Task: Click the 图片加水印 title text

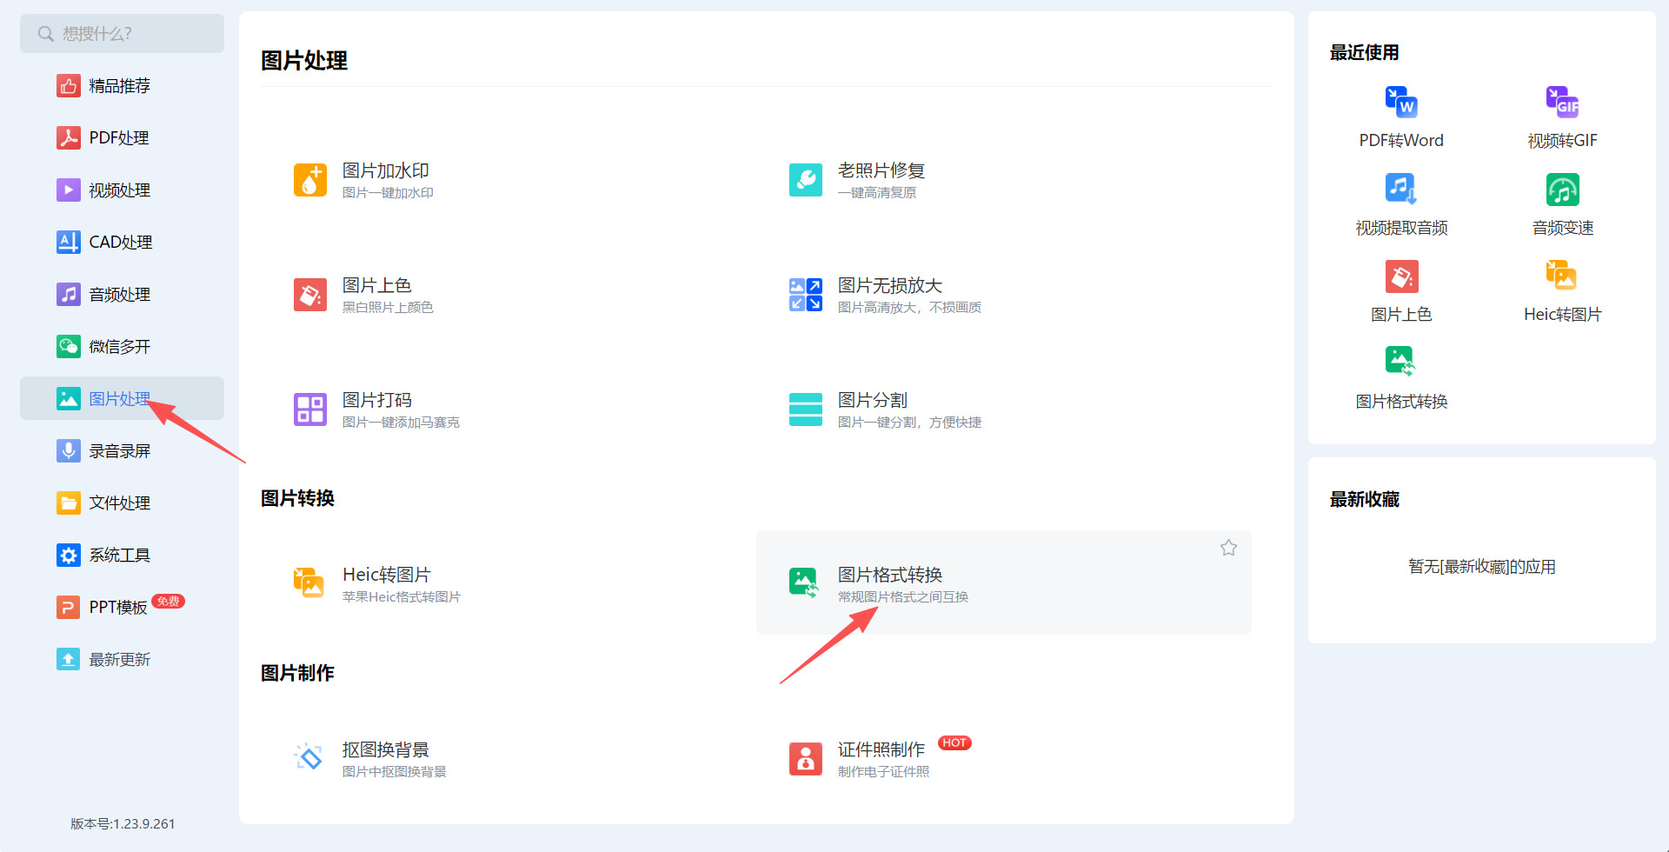Action: coord(386,170)
